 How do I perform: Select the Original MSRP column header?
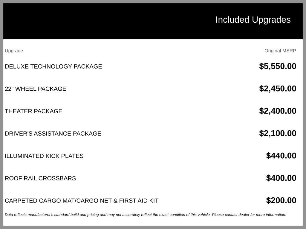point(280,51)
